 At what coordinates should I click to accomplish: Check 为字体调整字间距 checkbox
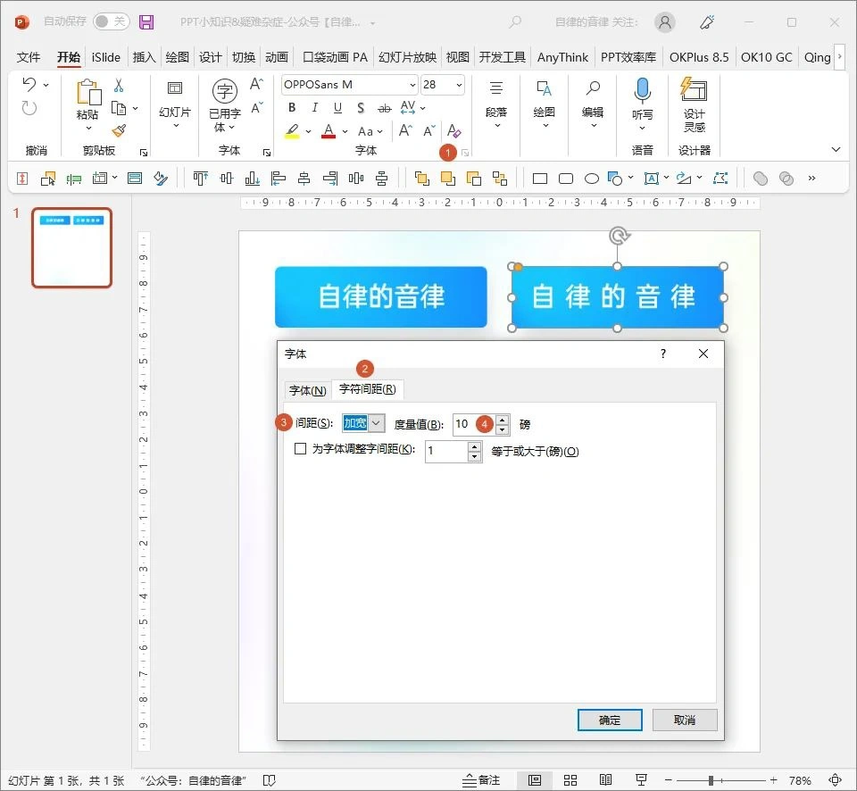pyautogui.click(x=301, y=451)
